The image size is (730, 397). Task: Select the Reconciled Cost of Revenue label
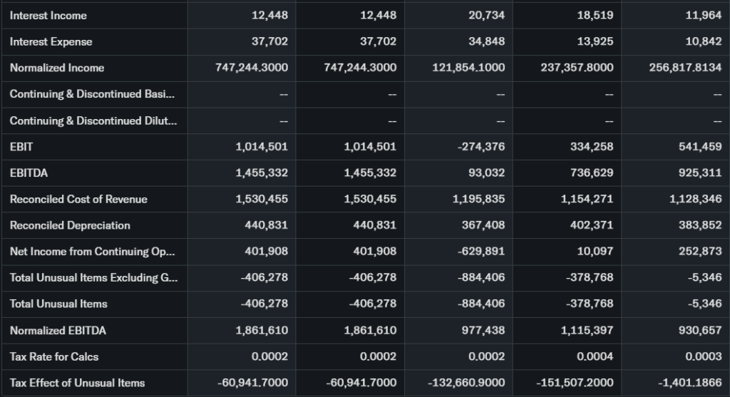coord(78,200)
